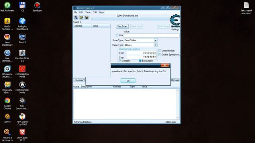This screenshot has width=255, height=143.
Task: Open the Обновить лицензию desktop icon
Action: pos(7,71)
